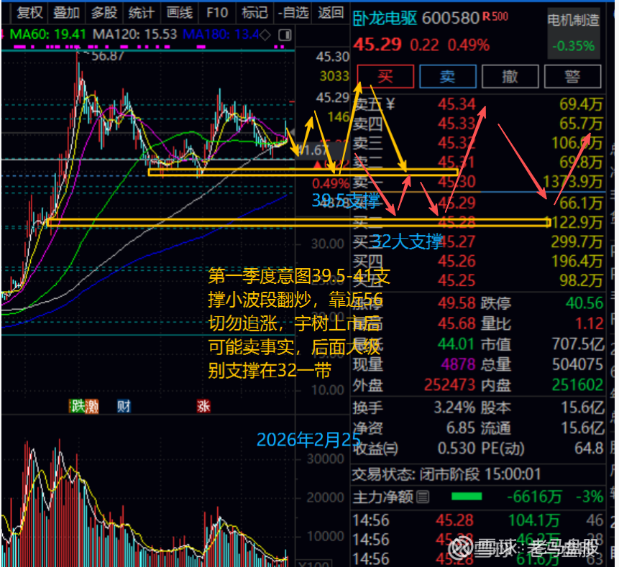This screenshot has width=619, height=567.
Task: Select bid price 45.25
Action: point(457,280)
